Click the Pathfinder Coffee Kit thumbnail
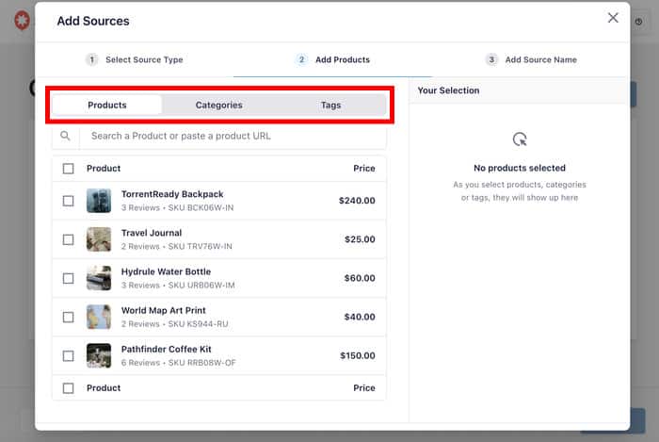 pos(99,355)
